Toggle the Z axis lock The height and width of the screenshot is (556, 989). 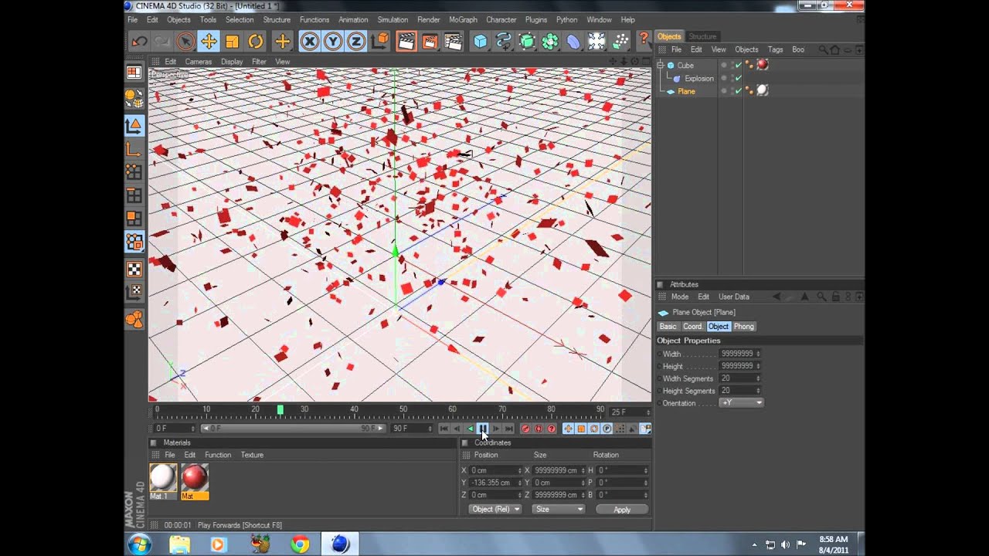(356, 42)
